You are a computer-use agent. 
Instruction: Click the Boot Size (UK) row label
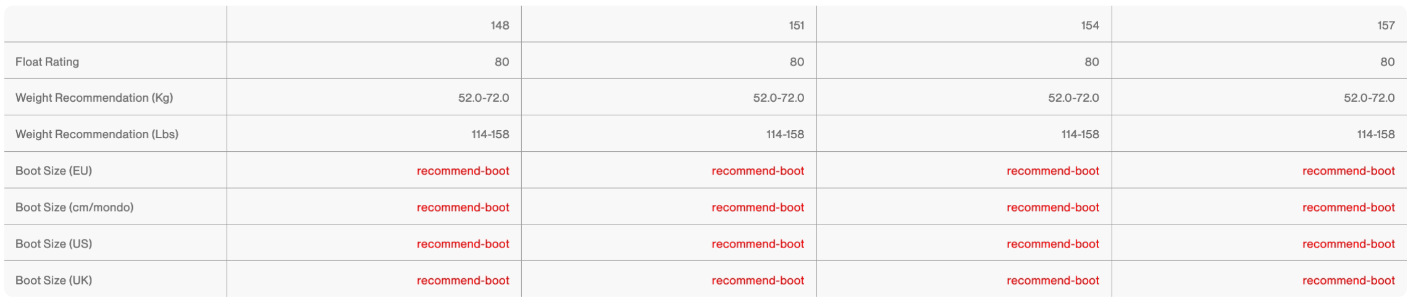(54, 280)
